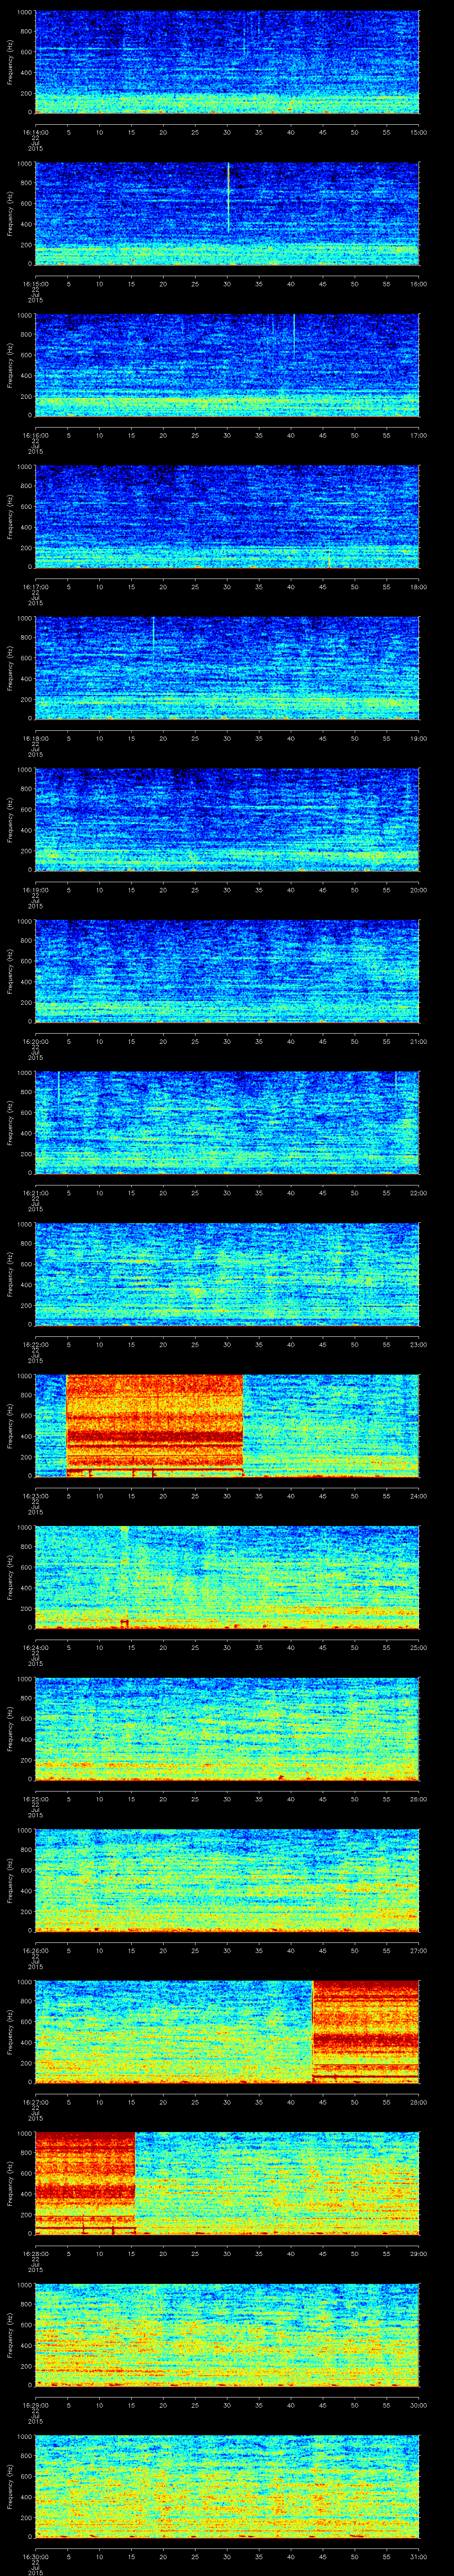Click the red broadband burst in the 16:23:00 spectrogram
This screenshot has height=2576, width=454.
tap(155, 1425)
